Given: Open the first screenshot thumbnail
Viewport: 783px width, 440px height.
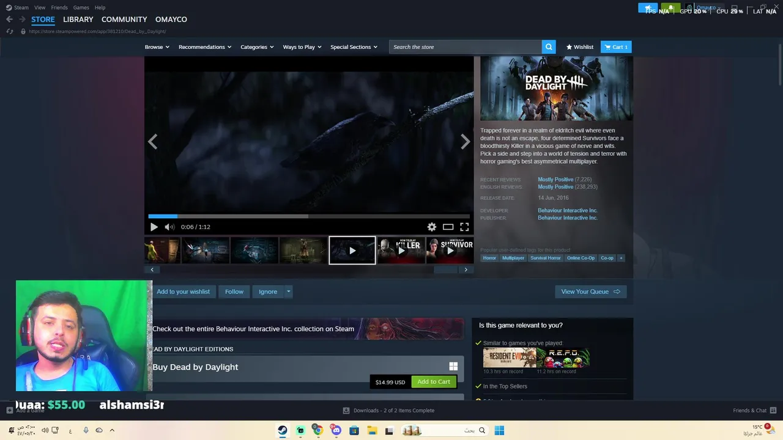Looking at the screenshot, I should (x=162, y=251).
